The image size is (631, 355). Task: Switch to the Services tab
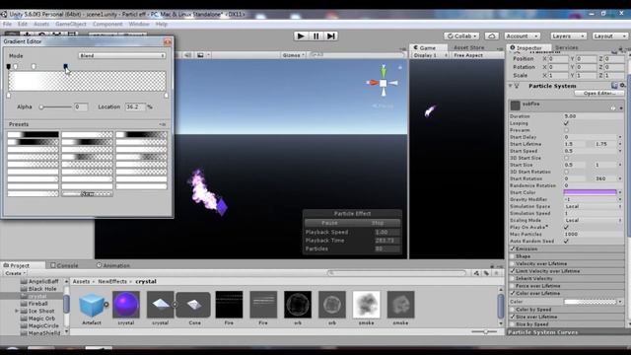click(567, 47)
